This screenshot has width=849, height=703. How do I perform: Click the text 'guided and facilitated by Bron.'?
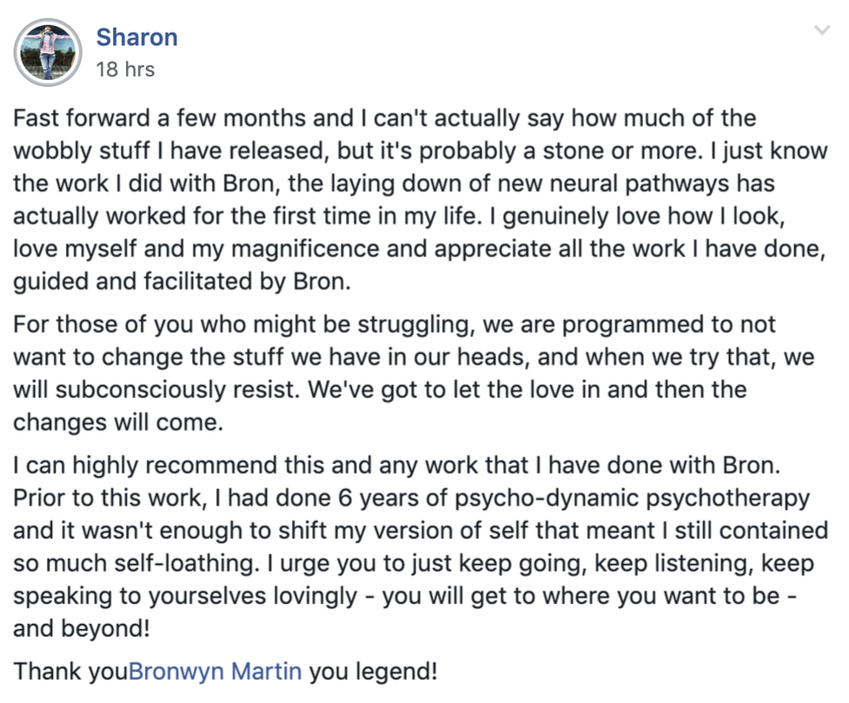click(182, 282)
